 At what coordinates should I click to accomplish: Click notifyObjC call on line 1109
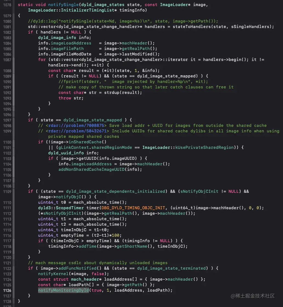[x=71, y=197]
